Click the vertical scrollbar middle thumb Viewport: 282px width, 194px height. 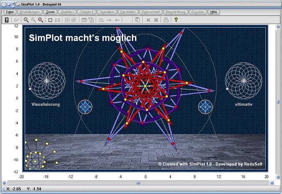(x=278, y=102)
